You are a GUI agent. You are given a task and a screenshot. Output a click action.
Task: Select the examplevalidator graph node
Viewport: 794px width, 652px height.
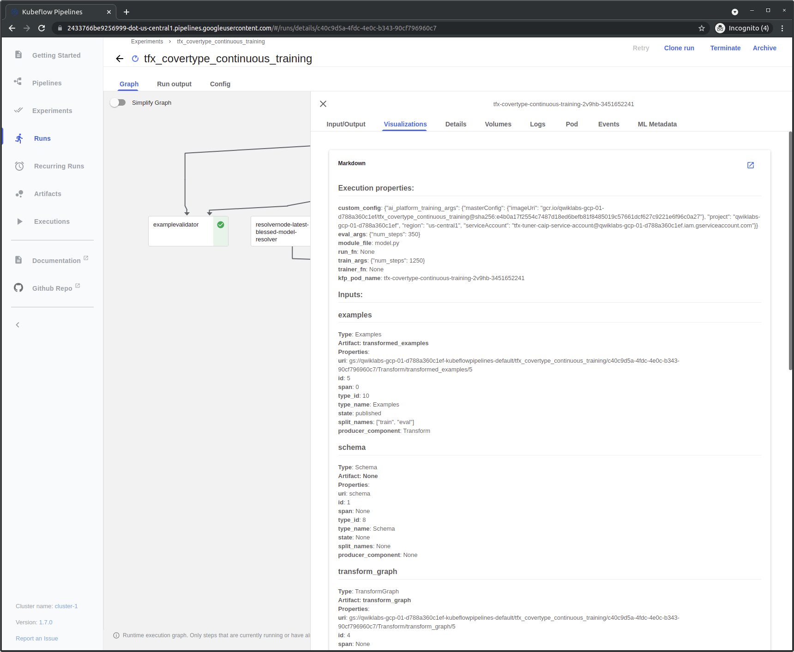click(188, 231)
